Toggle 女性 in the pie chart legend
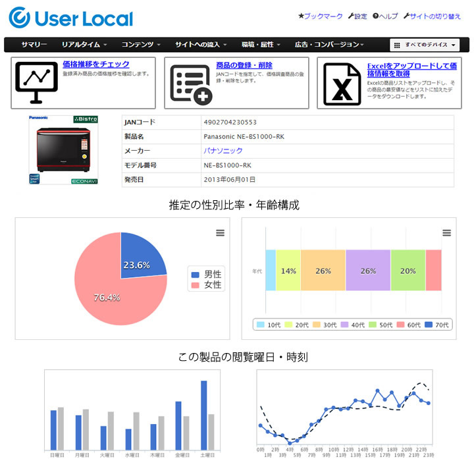Screen dimensions: 474x461 pyautogui.click(x=207, y=285)
